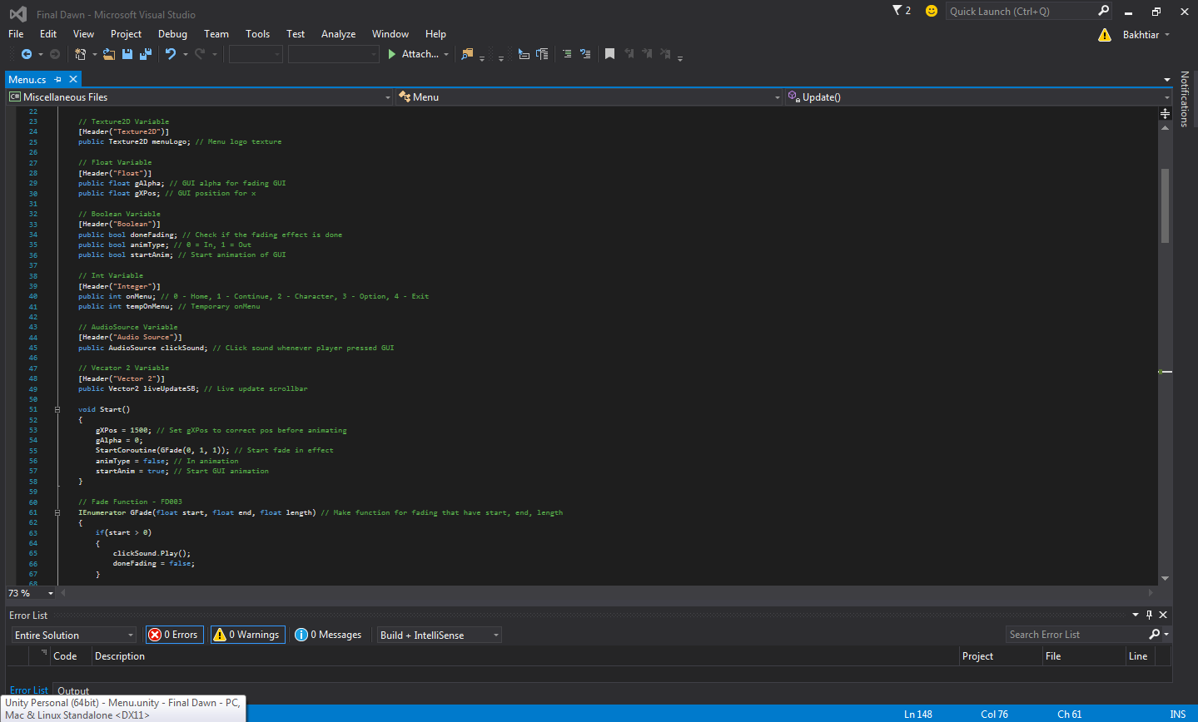Click the Undo arrow icon

(x=171, y=54)
